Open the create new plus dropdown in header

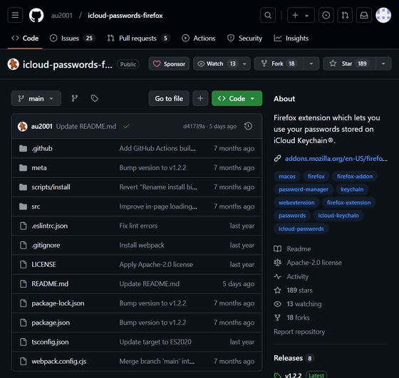301,15
